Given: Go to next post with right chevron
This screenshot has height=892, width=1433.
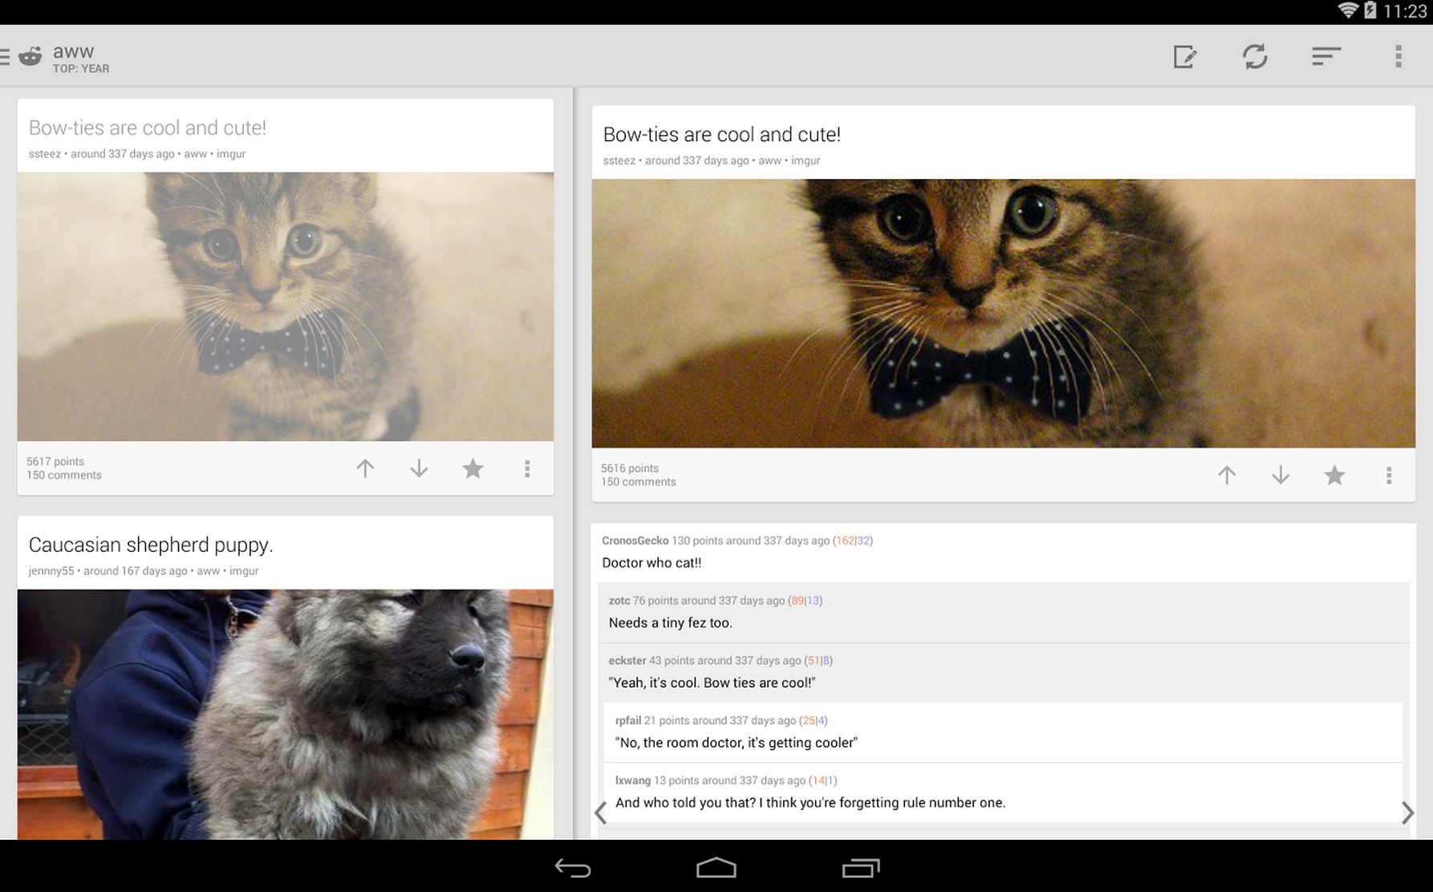Looking at the screenshot, I should pyautogui.click(x=1407, y=813).
